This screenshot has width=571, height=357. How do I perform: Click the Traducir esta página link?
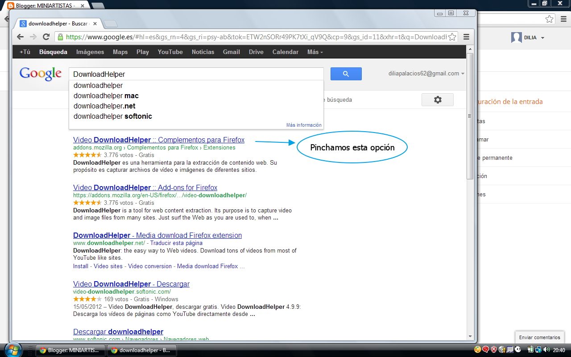click(176, 243)
